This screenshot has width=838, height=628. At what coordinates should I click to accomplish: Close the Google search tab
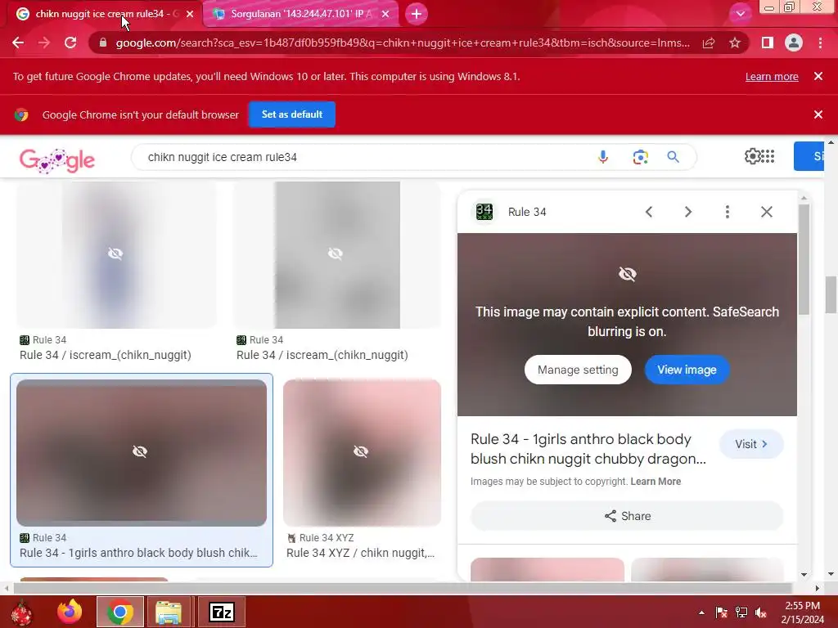[190, 14]
